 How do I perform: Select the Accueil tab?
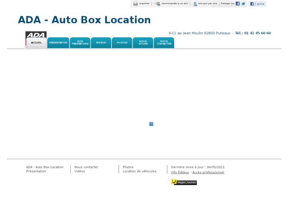(x=36, y=43)
